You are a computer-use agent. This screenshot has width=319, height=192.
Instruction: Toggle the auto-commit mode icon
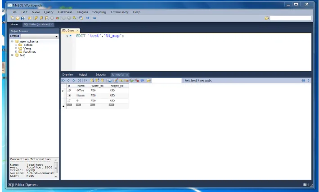click(74, 18)
